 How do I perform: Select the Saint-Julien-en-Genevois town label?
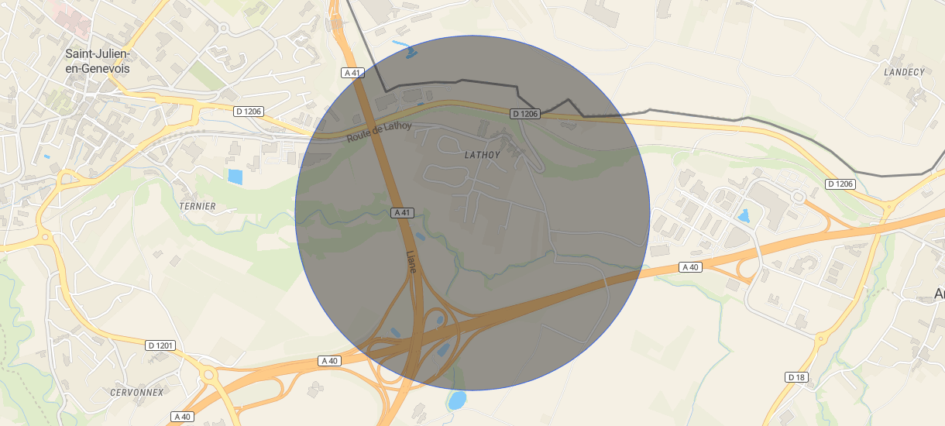pyautogui.click(x=98, y=61)
